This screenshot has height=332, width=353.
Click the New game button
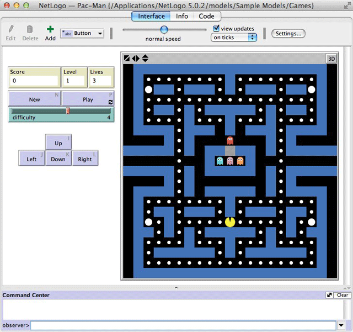coord(34,98)
